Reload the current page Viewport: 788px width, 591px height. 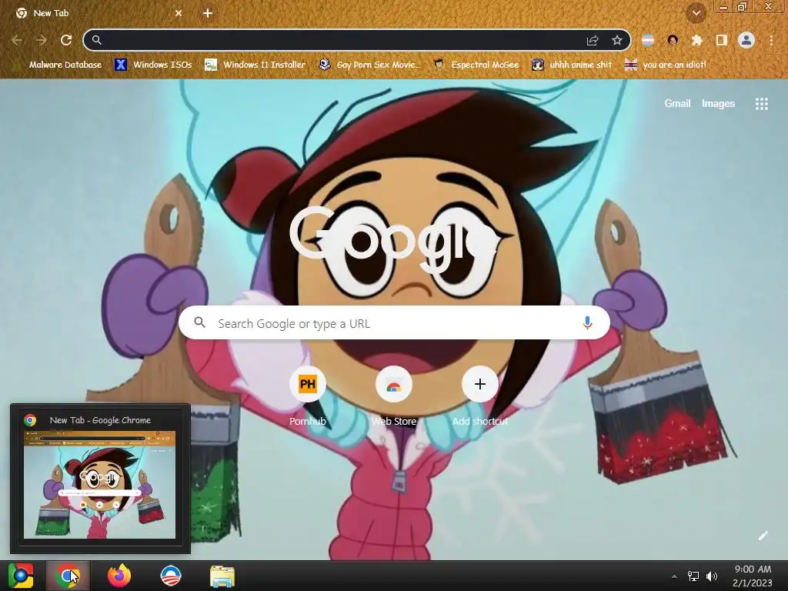(66, 40)
